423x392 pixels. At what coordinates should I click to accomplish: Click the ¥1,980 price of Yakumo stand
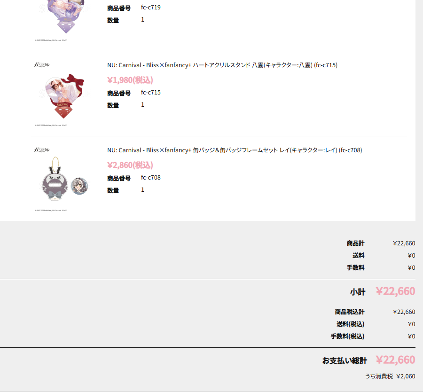(130, 80)
